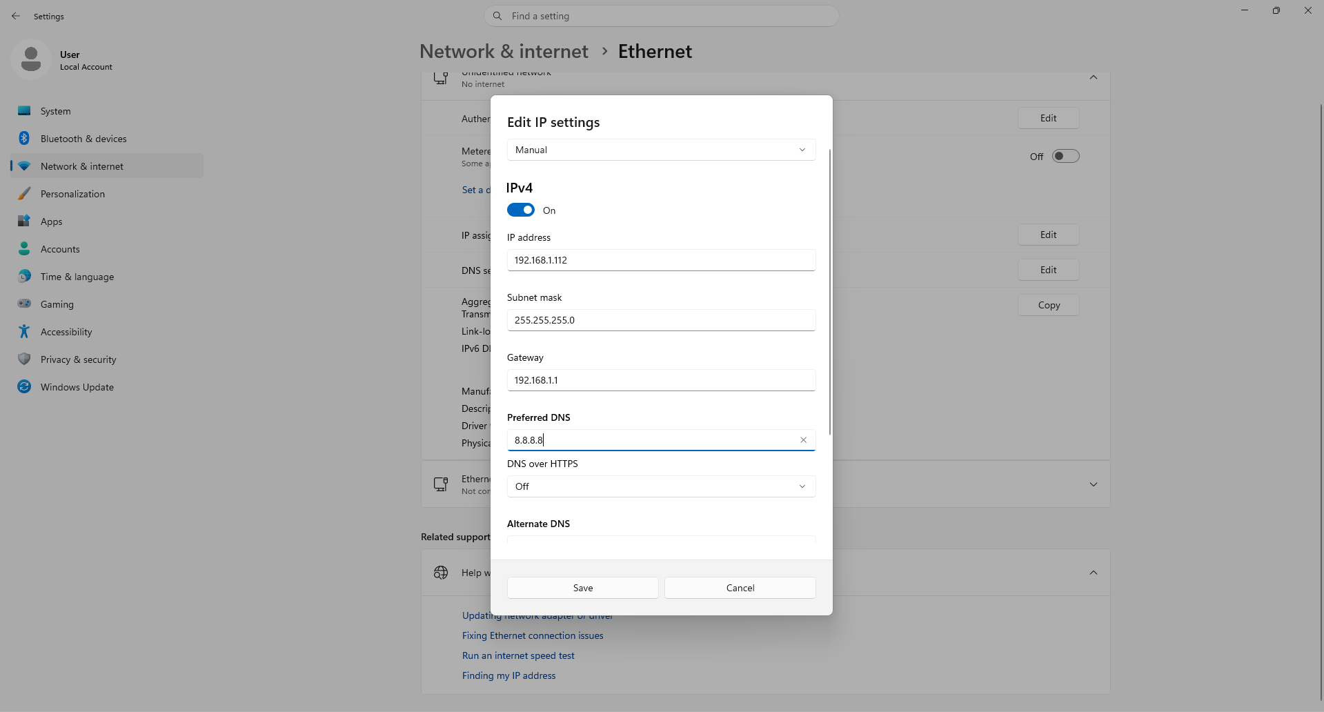The height and width of the screenshot is (712, 1324).
Task: Select System in sidebar
Action: [107, 111]
